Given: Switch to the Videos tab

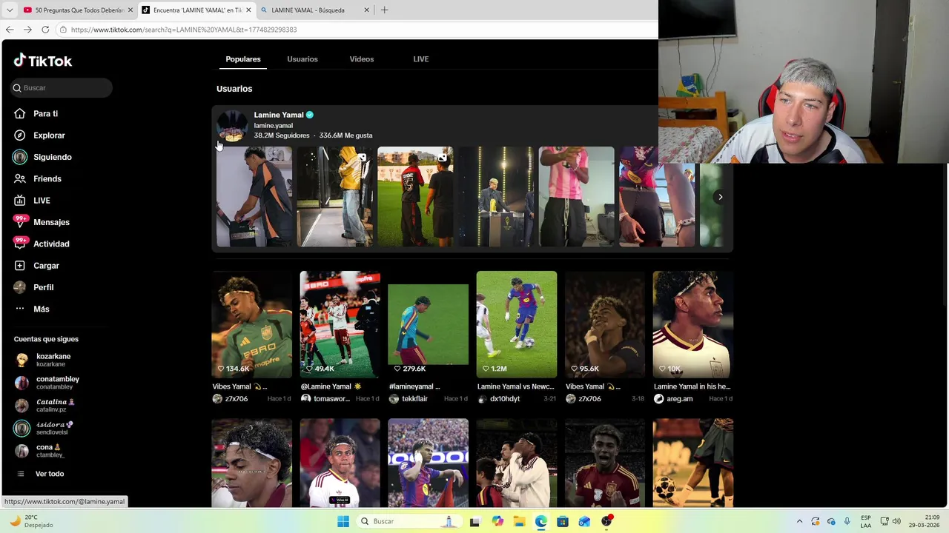Looking at the screenshot, I should (362, 59).
